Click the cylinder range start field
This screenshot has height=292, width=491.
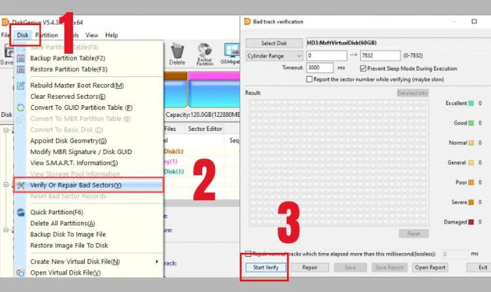327,55
